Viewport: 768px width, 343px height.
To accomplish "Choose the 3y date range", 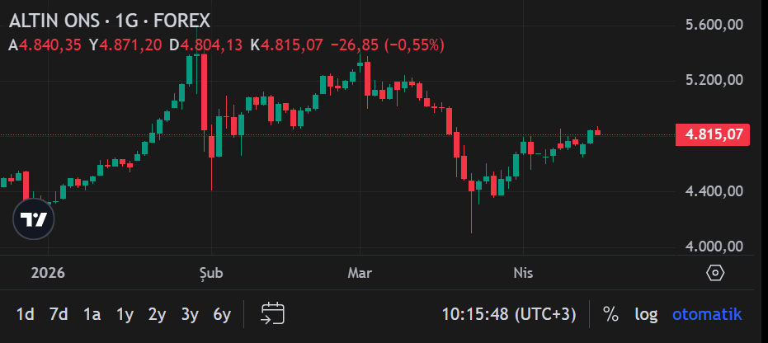I will pos(190,314).
